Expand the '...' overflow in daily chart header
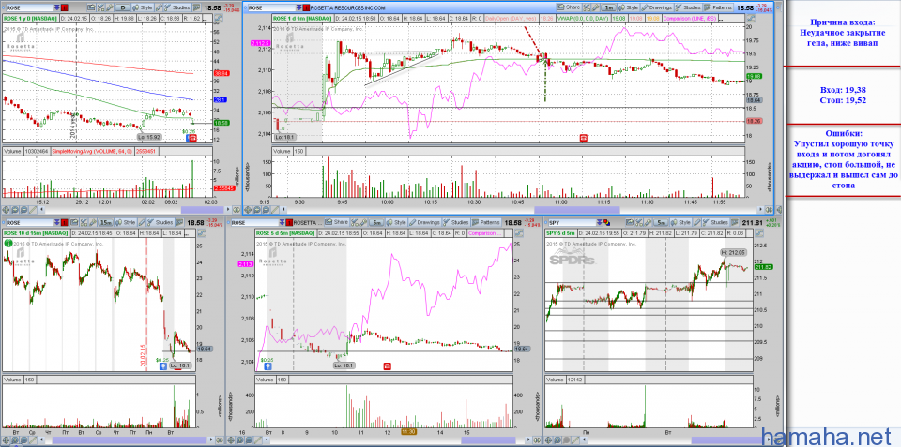Screen dimensions: 901x447 (206, 19)
